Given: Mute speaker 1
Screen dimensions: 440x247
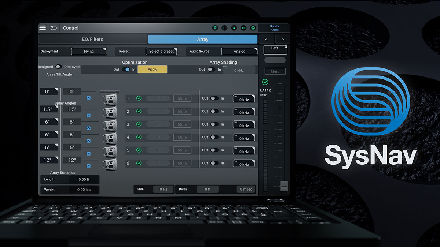Looking at the screenshot, I should pos(182,98).
